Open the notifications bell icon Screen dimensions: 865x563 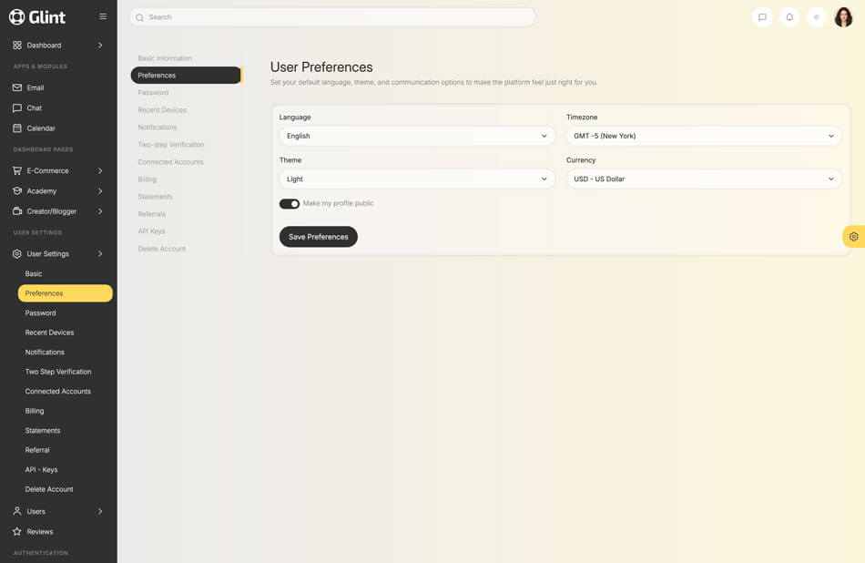tap(789, 17)
